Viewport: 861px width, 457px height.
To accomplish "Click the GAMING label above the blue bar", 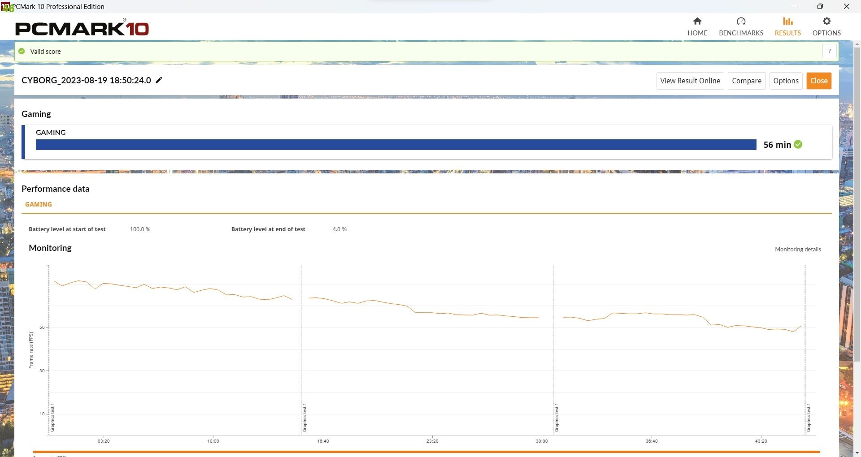I will [x=51, y=132].
